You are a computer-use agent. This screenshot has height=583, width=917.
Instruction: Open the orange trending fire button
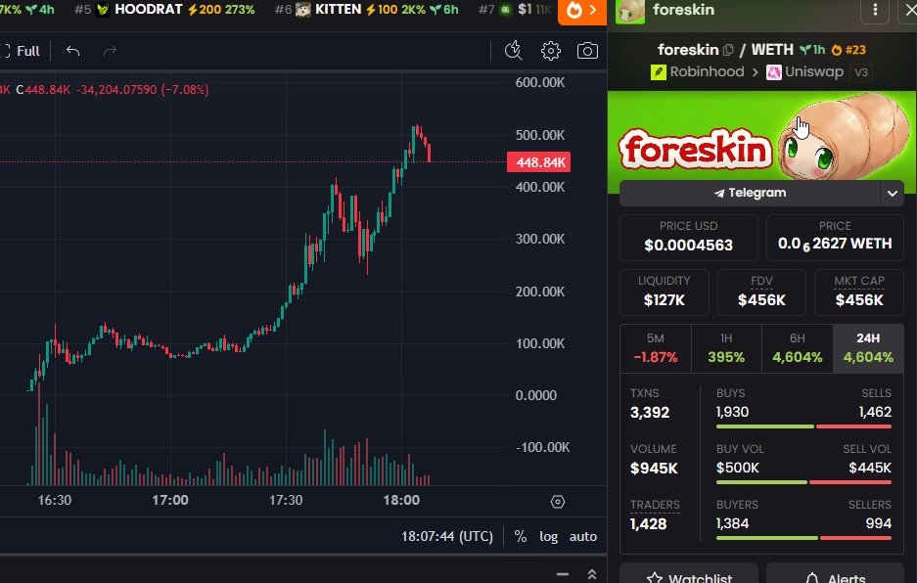point(582,11)
